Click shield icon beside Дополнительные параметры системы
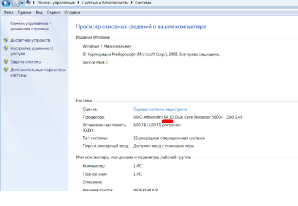The width and height of the screenshot is (298, 206). [6, 70]
